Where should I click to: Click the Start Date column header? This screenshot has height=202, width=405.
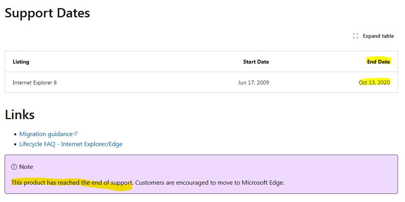tap(256, 62)
